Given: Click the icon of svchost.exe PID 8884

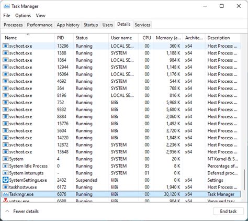Looking at the screenshot, I should [6, 116].
